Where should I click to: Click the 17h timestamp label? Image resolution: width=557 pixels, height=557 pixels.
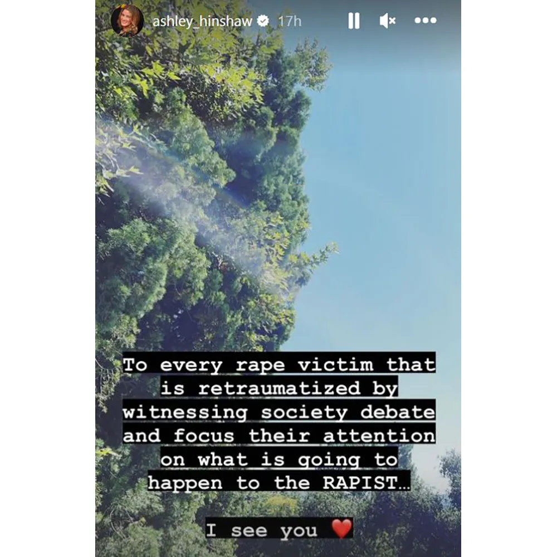point(290,21)
